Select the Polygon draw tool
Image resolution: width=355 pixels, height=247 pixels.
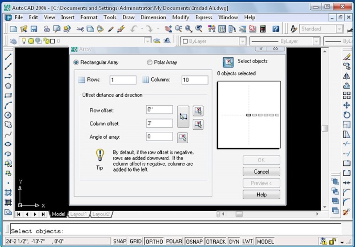(8, 86)
